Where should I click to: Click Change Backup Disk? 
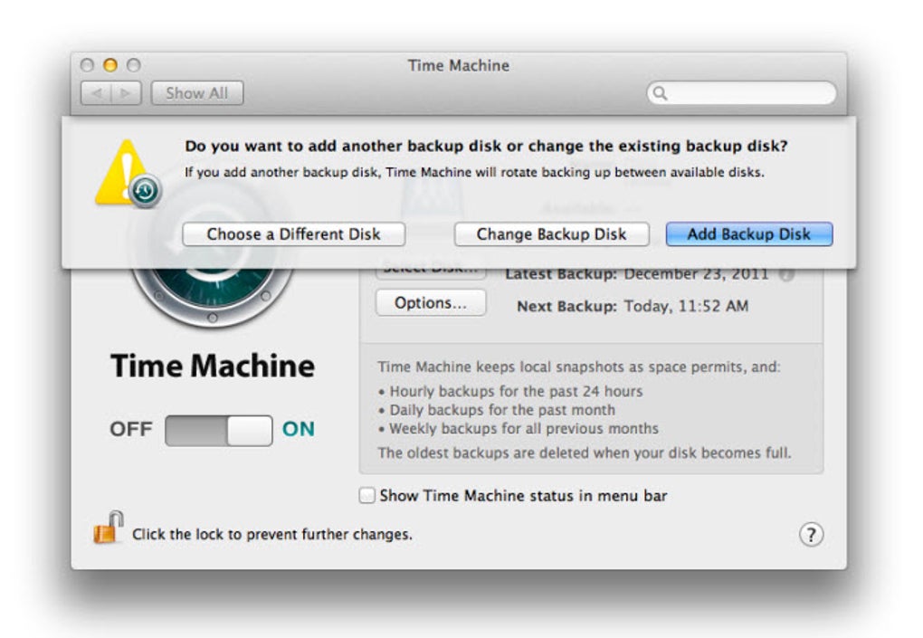click(552, 233)
